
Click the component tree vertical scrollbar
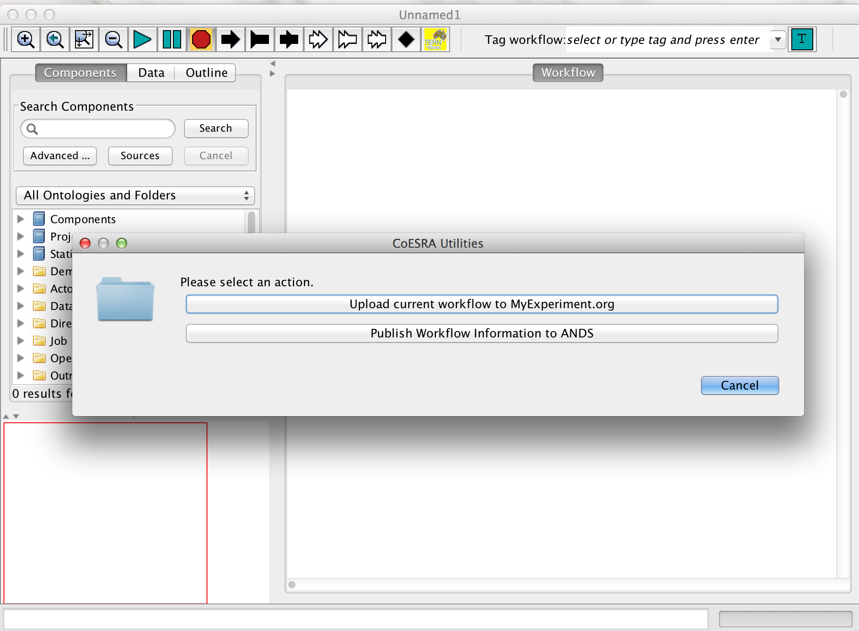pyautogui.click(x=252, y=222)
